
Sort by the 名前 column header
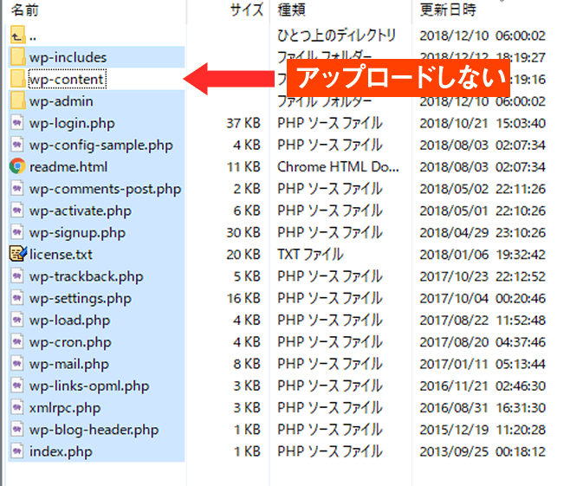[25, 11]
